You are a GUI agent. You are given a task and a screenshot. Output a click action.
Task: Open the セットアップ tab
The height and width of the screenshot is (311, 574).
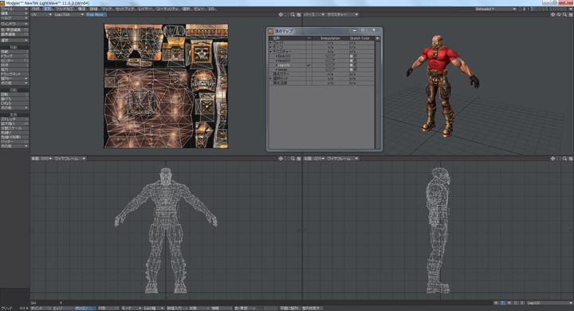coord(125,9)
